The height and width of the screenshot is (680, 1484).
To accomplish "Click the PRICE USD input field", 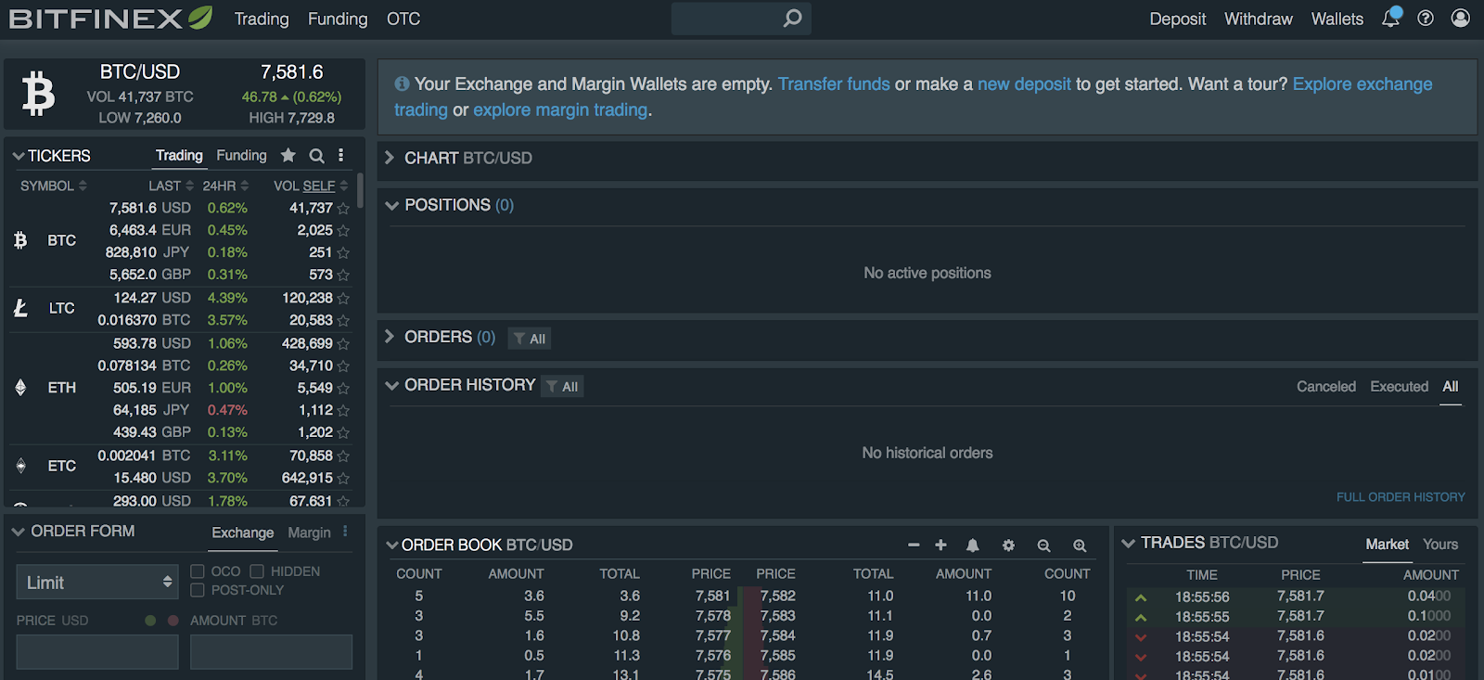I will tap(97, 652).
